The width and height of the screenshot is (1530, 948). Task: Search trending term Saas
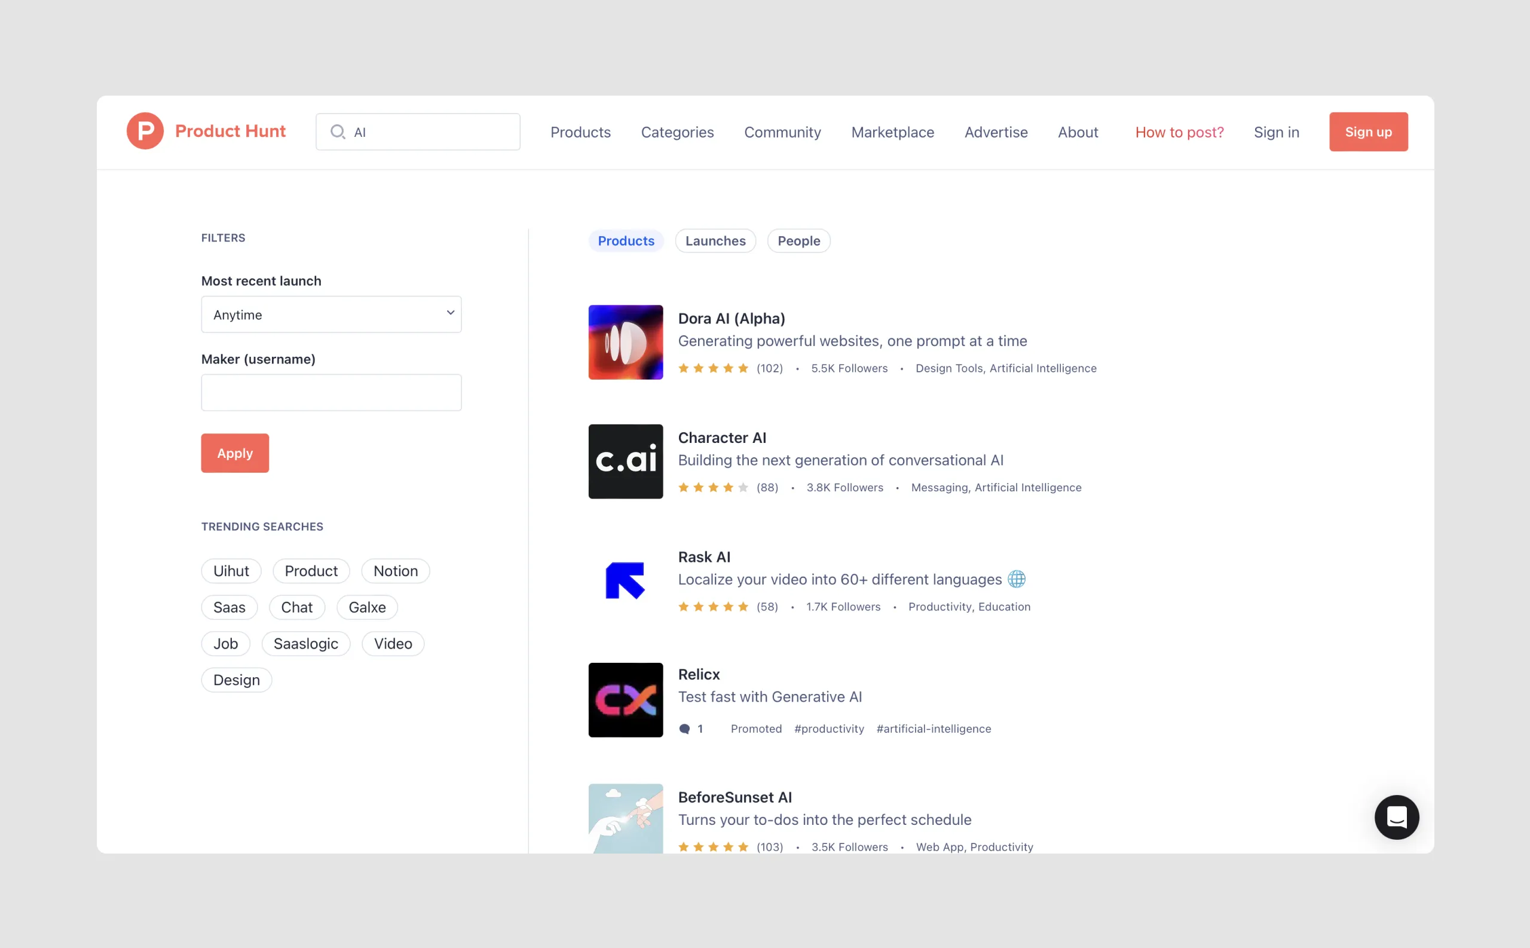click(229, 607)
